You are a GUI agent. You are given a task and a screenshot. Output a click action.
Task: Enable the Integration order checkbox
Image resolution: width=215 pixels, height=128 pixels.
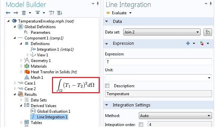coord(141,125)
